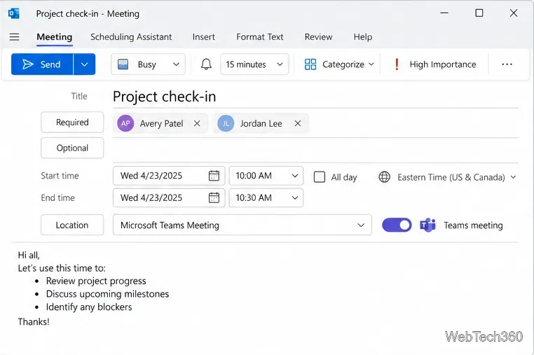Viewport: 534px width, 355px height.
Task: Open the Scheduling Assistant tab
Action: click(x=131, y=36)
